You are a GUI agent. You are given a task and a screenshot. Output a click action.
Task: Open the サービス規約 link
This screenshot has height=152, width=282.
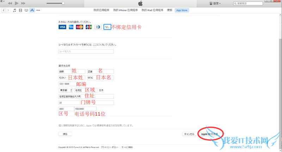(127, 147)
